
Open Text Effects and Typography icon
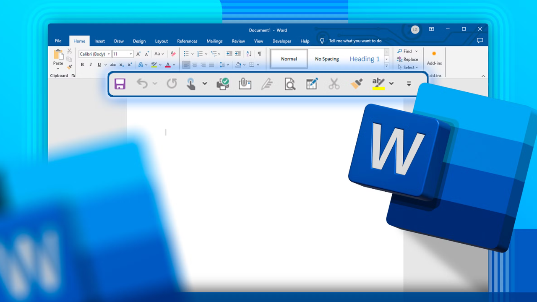click(141, 65)
